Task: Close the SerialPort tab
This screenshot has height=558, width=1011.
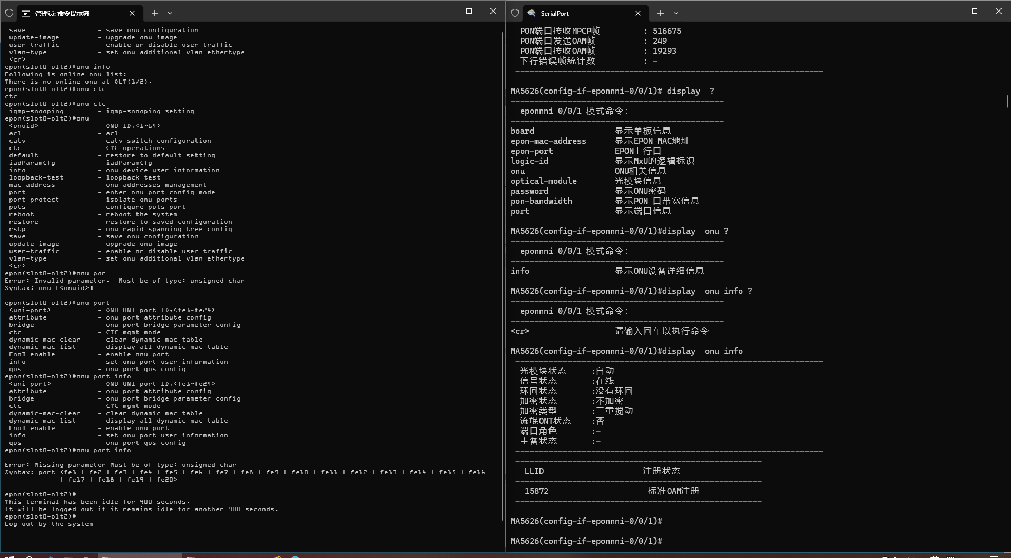Action: coord(638,13)
